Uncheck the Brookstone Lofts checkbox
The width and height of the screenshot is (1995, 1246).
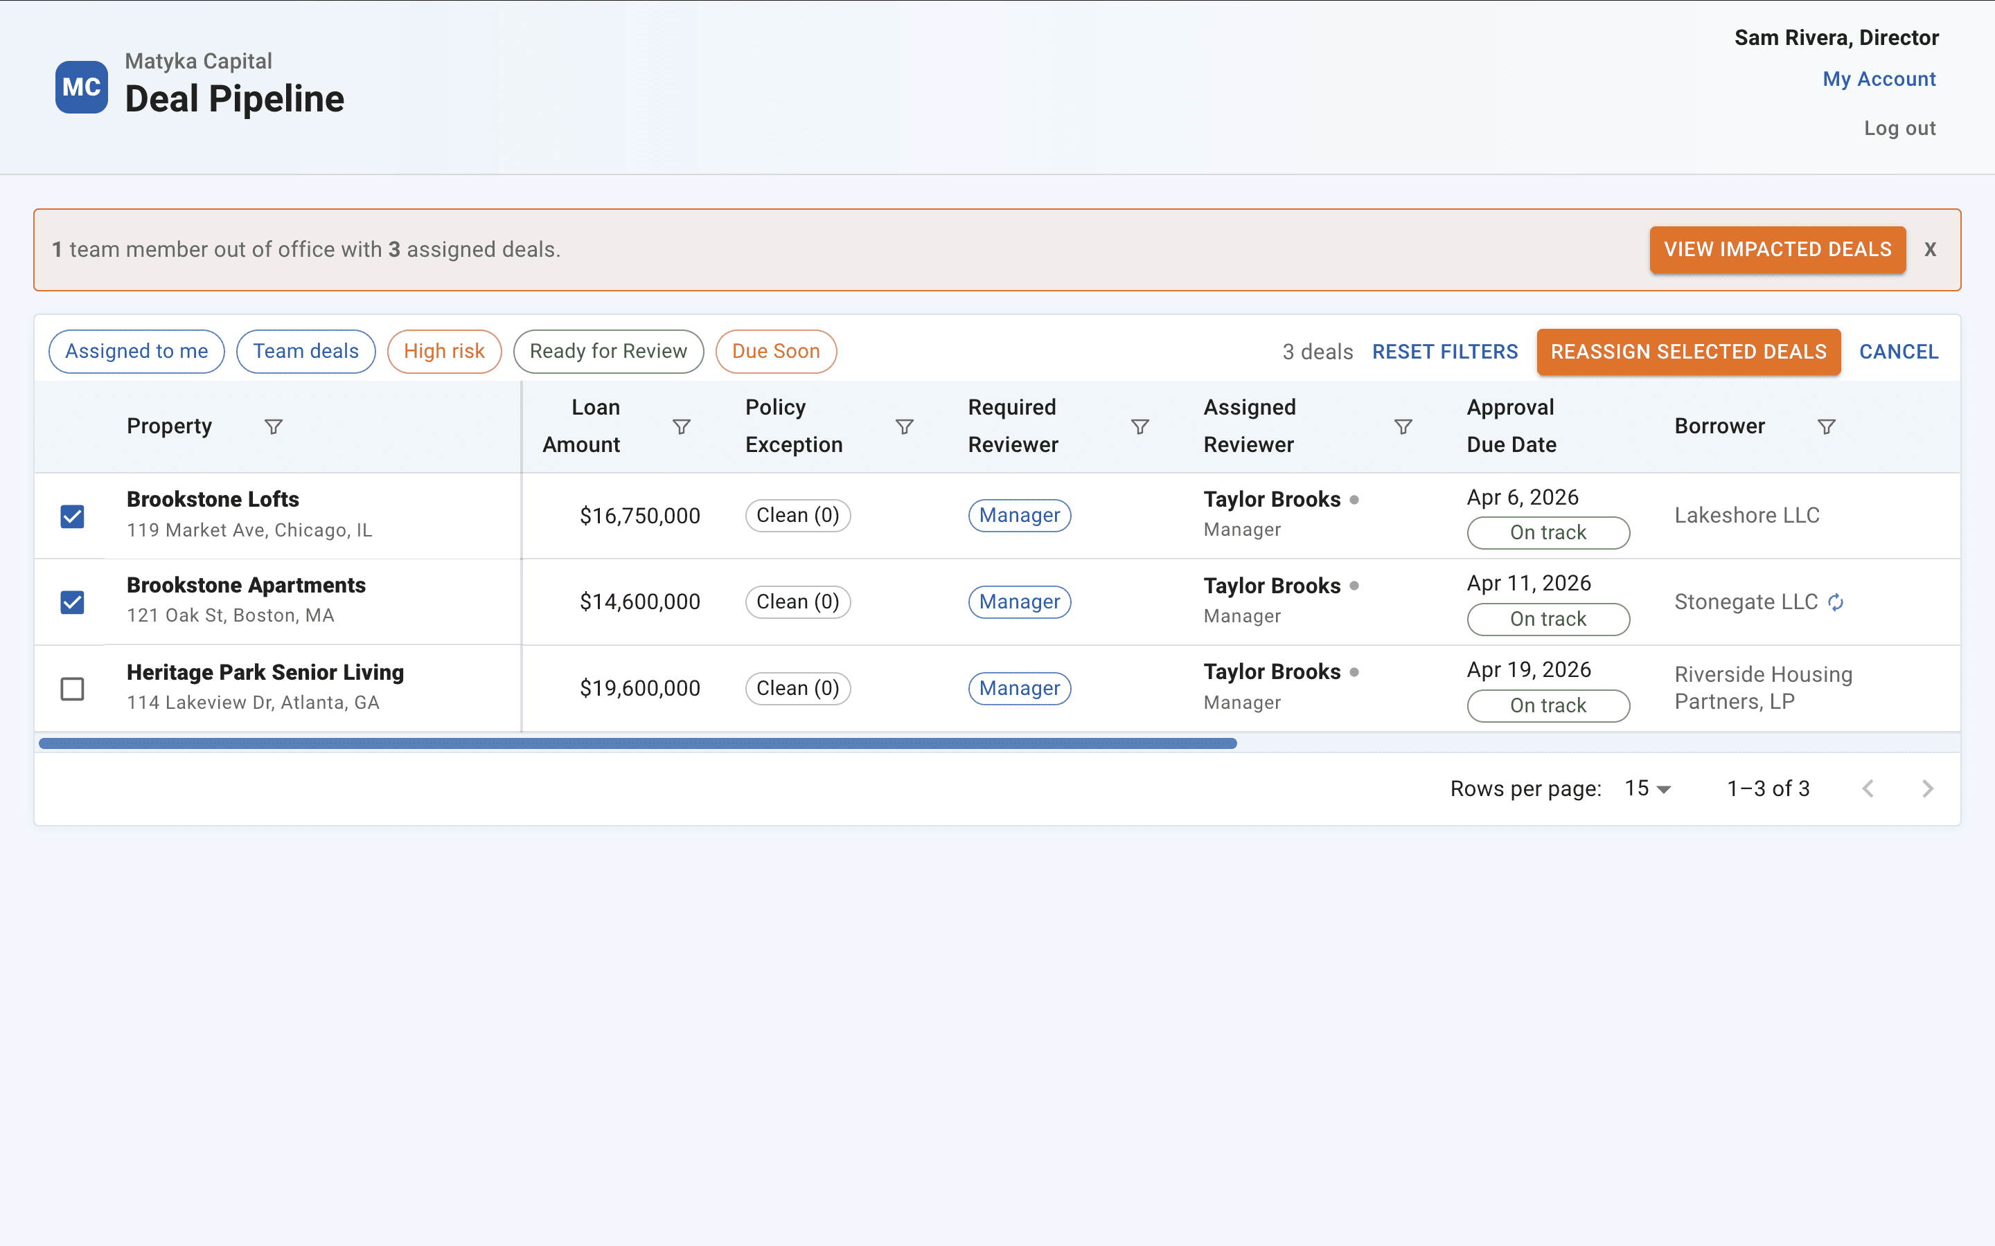click(73, 516)
